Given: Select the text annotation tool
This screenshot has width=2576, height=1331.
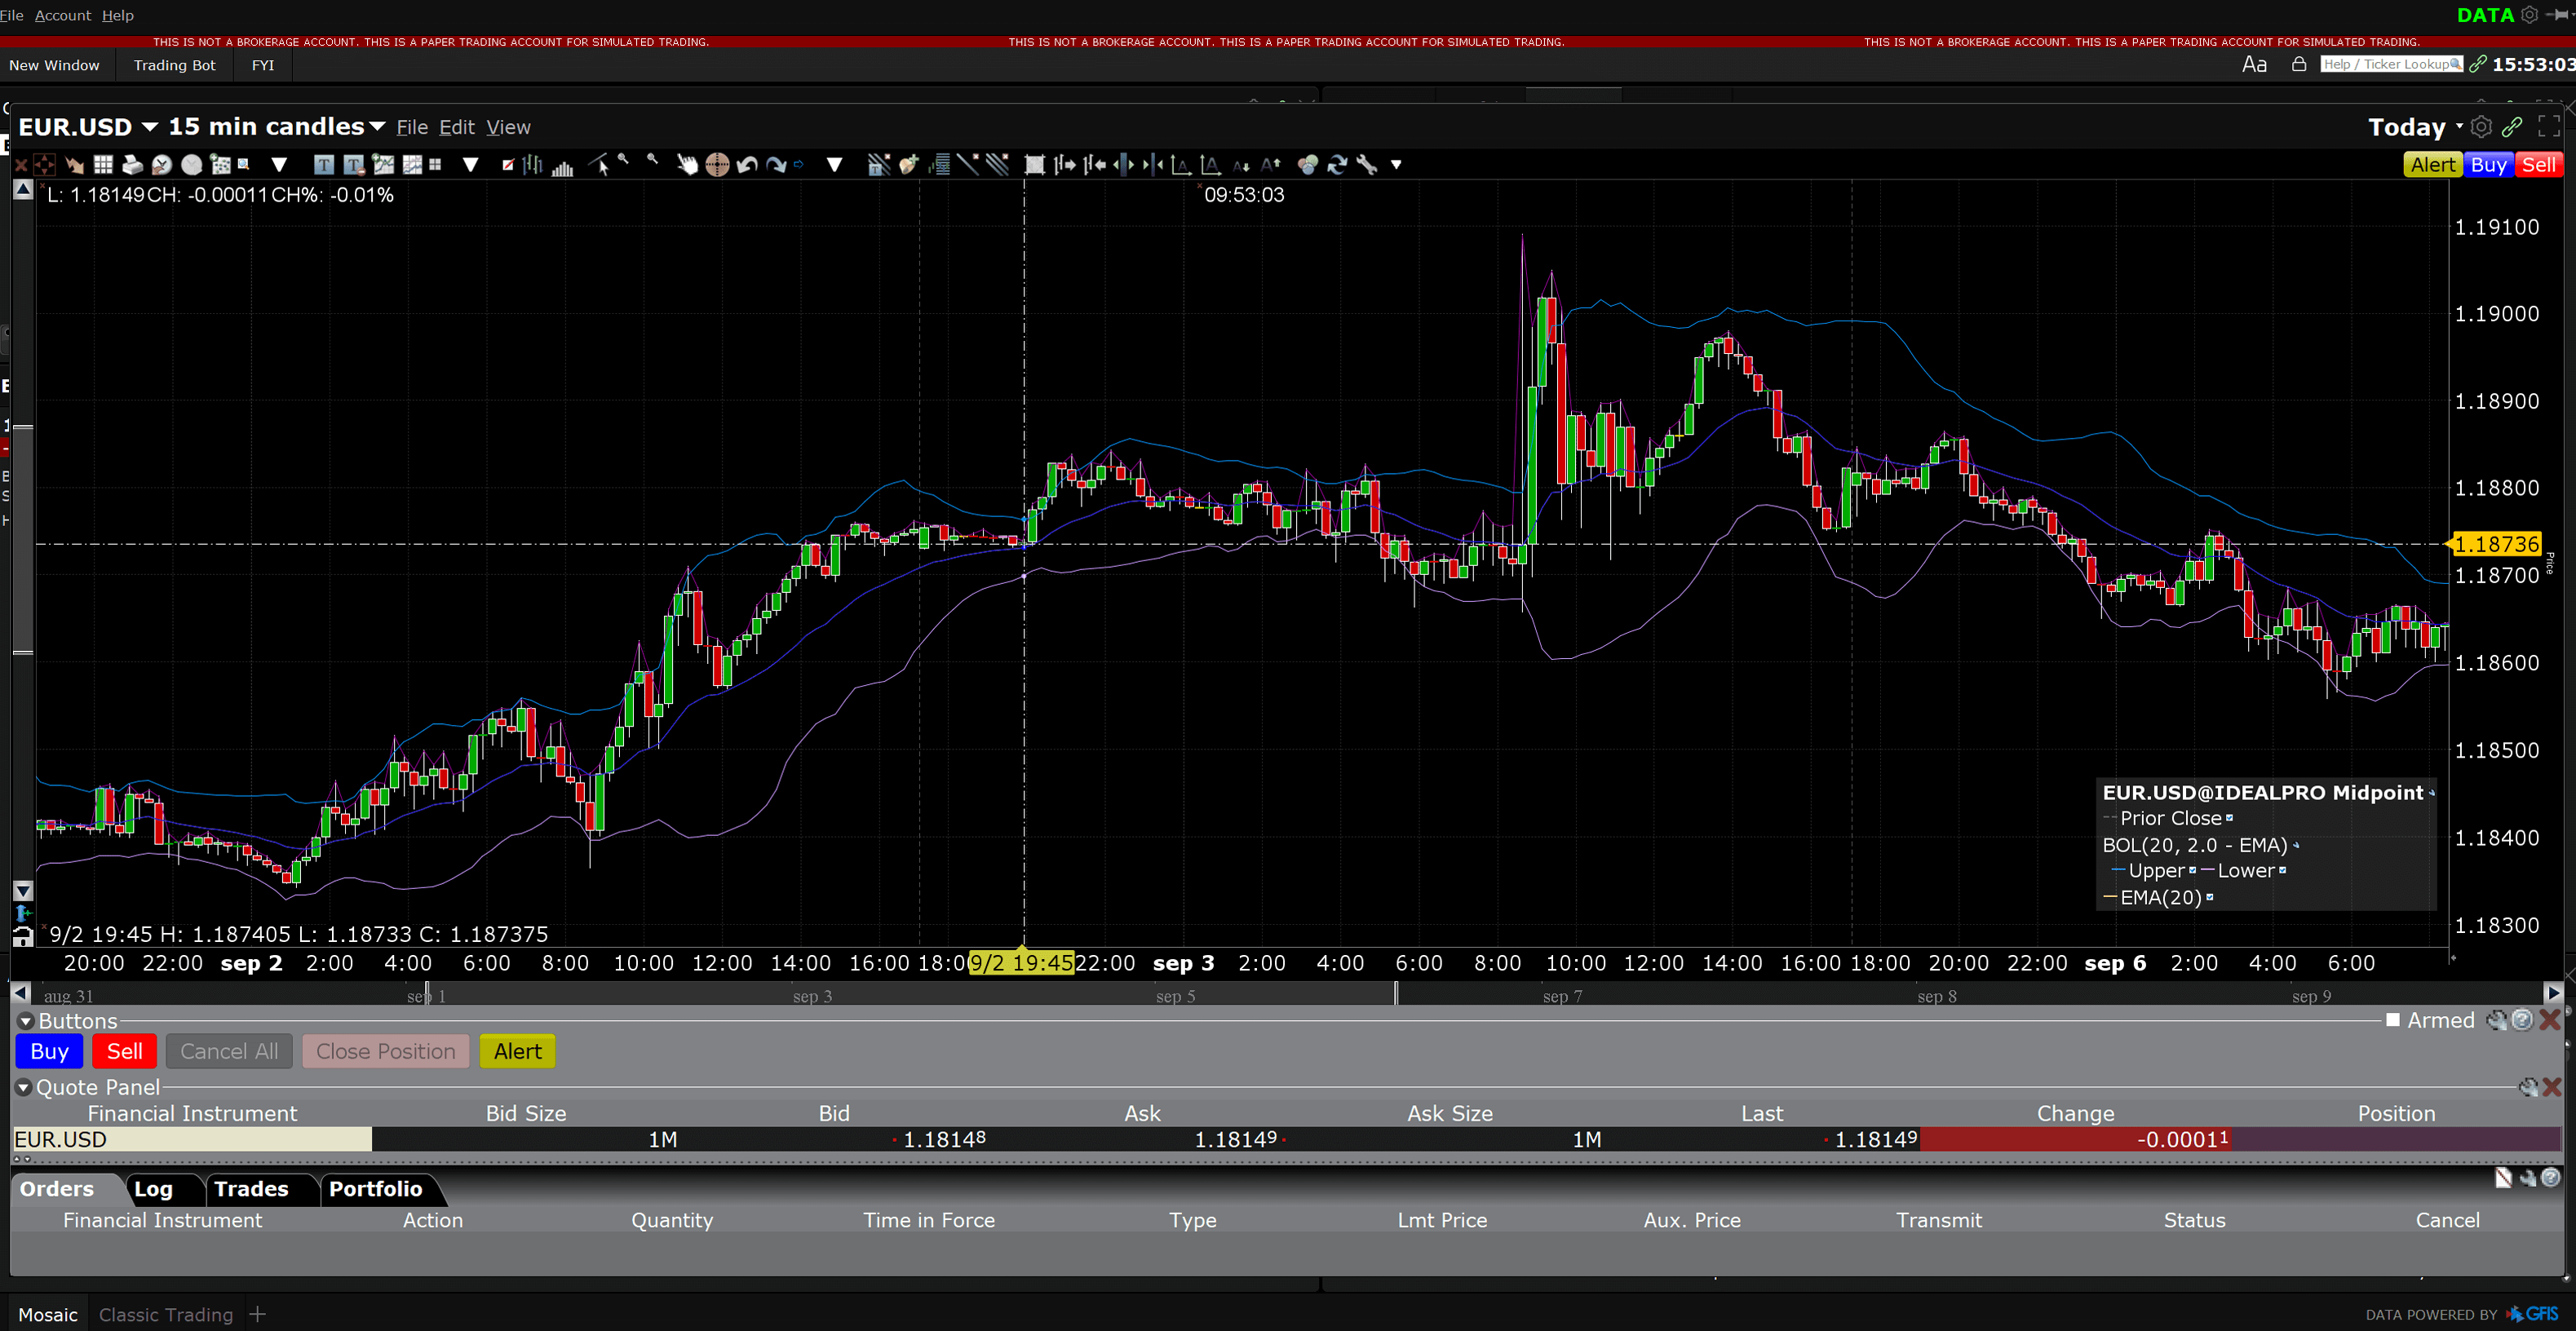Looking at the screenshot, I should pos(324,164).
